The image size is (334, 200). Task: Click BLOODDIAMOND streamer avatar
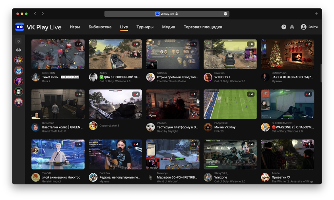coord(266,127)
